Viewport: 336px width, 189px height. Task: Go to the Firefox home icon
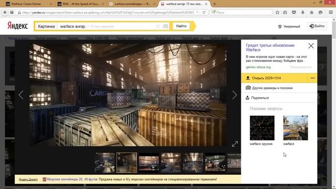pos(311,13)
